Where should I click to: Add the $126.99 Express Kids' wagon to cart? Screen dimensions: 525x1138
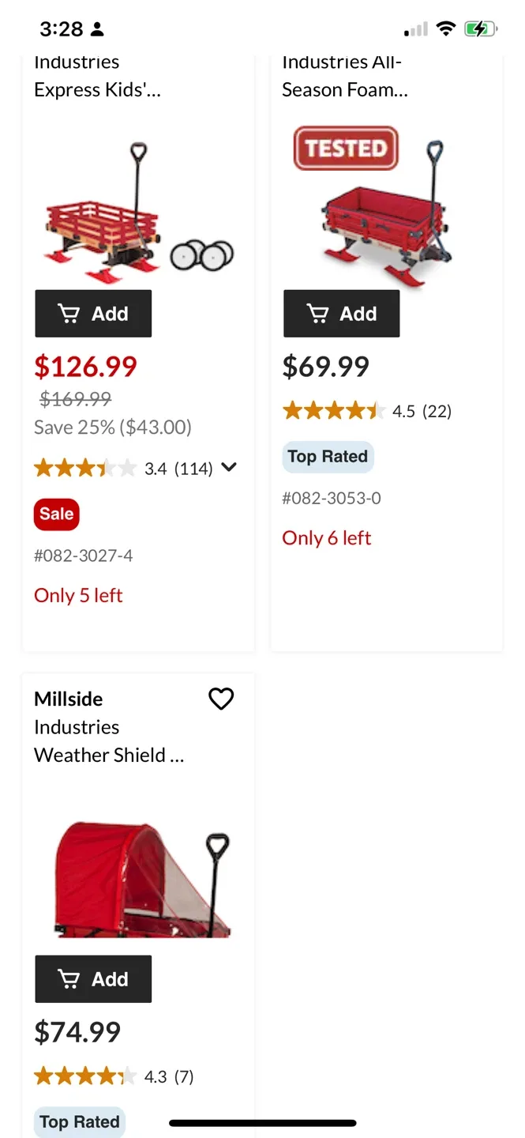tap(93, 314)
